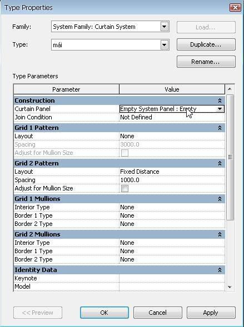Click the Duplicate button
The image size is (244, 327).
[206, 44]
